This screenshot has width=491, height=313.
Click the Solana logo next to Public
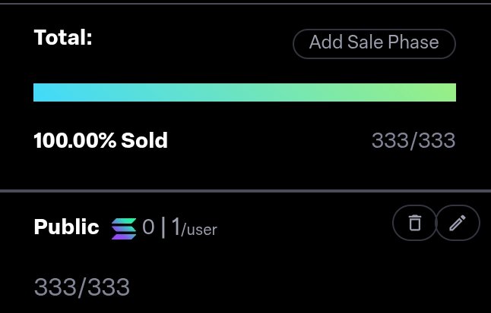(x=123, y=227)
